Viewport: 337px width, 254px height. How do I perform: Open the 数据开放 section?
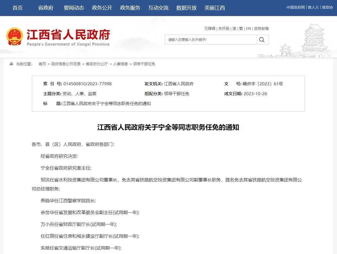click(x=186, y=8)
